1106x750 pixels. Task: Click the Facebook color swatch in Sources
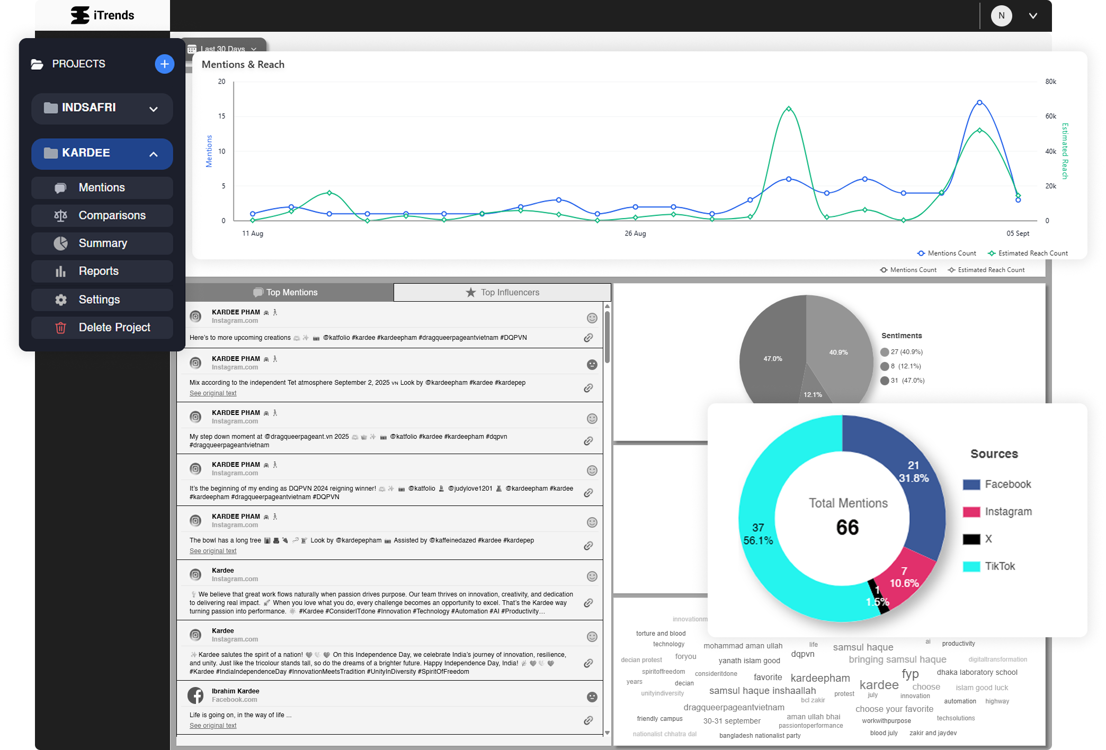971,484
